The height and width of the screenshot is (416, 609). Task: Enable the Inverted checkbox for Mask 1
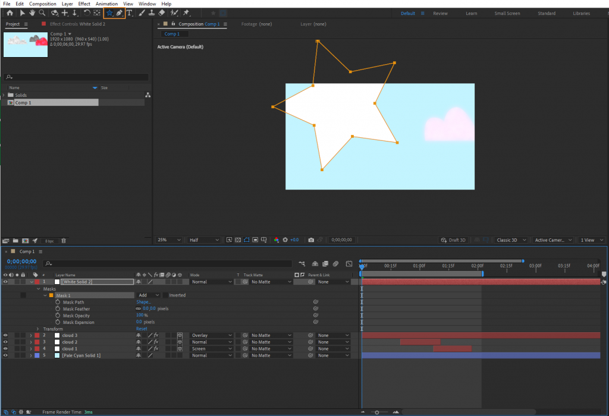click(165, 295)
